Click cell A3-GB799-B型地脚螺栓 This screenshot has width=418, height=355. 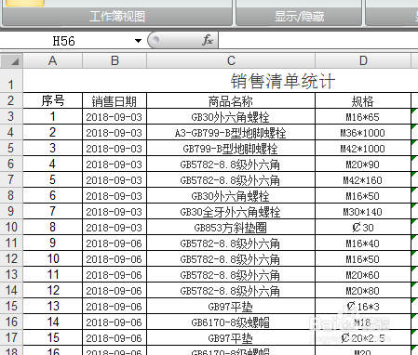coord(231,132)
